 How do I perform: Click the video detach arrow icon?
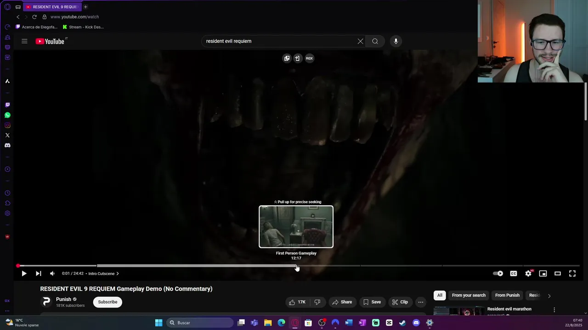pos(297,58)
